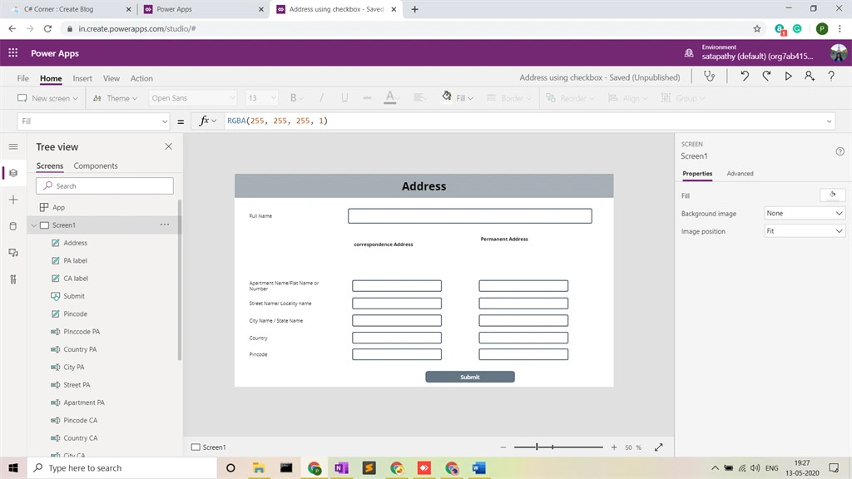This screenshot has width=852, height=479.
Task: Preview the app with the play icon
Action: click(x=788, y=77)
